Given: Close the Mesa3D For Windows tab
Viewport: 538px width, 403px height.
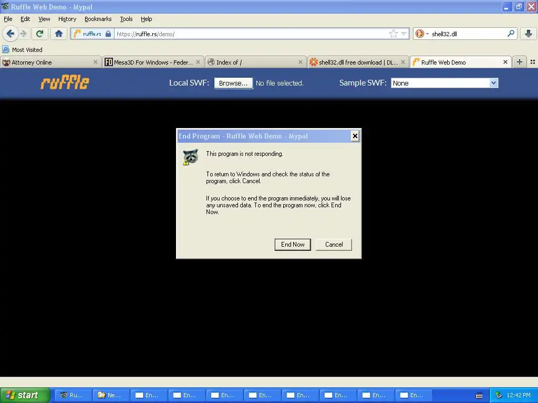Looking at the screenshot, I should 198,62.
